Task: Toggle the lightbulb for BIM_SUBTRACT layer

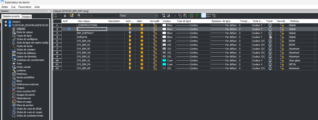Action: (130, 33)
